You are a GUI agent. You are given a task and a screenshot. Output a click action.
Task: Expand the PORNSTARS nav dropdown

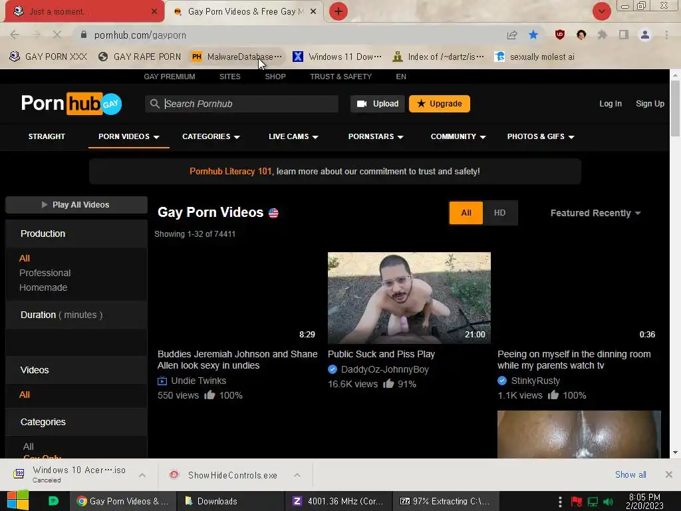click(x=376, y=136)
